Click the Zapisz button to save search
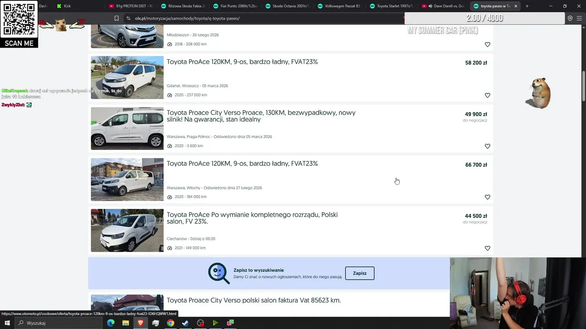This screenshot has width=586, height=329. coord(360,273)
